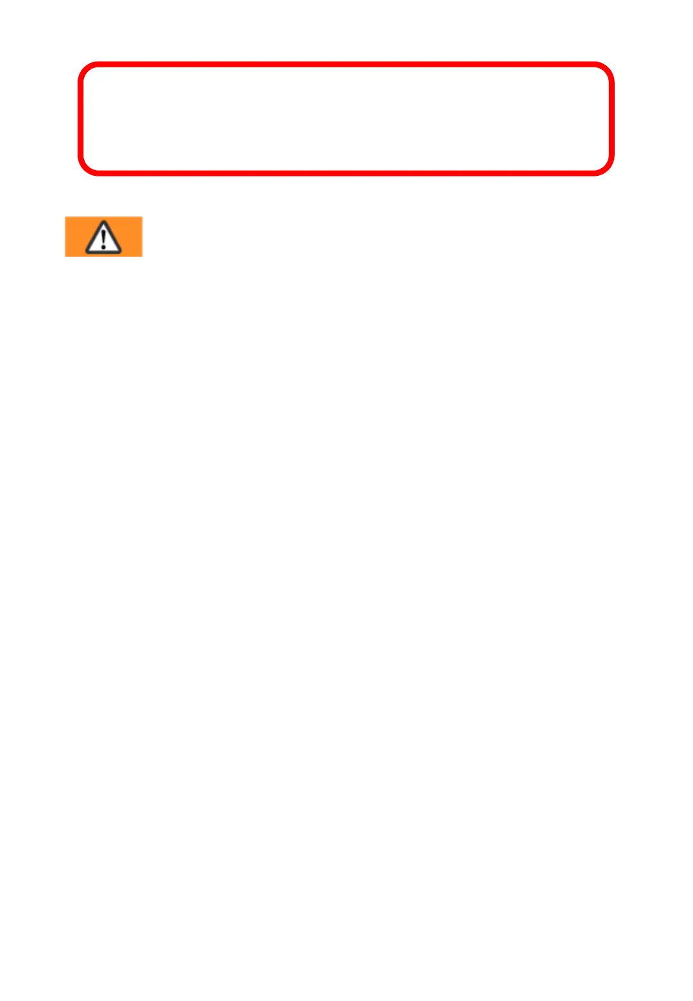Click the exclamation mark inside the triangle

[103, 239]
